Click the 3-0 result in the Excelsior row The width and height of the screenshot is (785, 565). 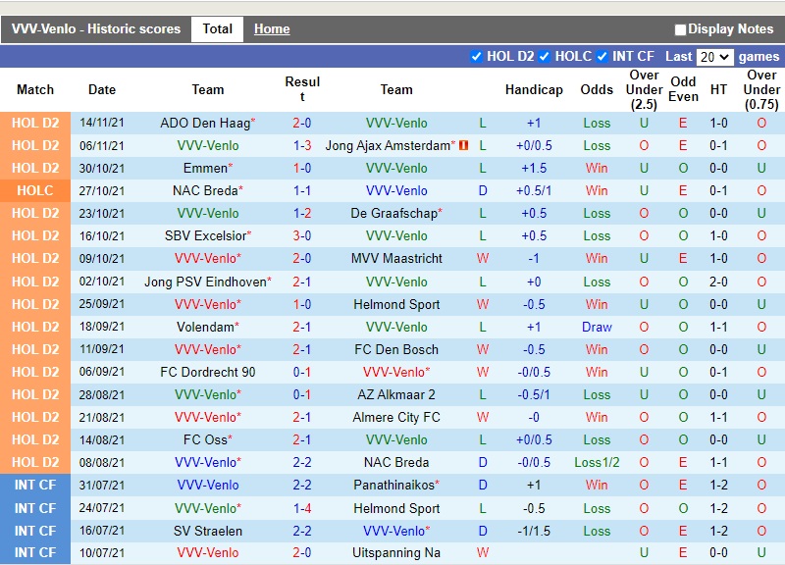tap(302, 235)
